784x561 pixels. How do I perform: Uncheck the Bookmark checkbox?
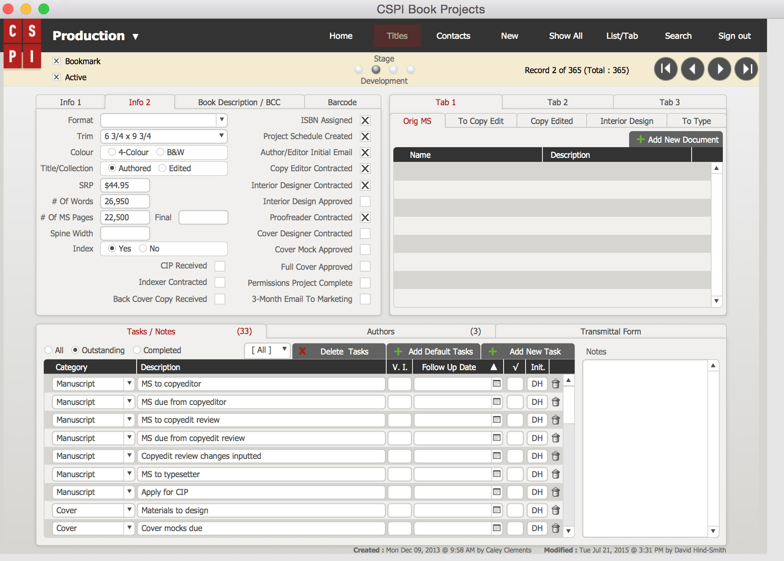(57, 61)
